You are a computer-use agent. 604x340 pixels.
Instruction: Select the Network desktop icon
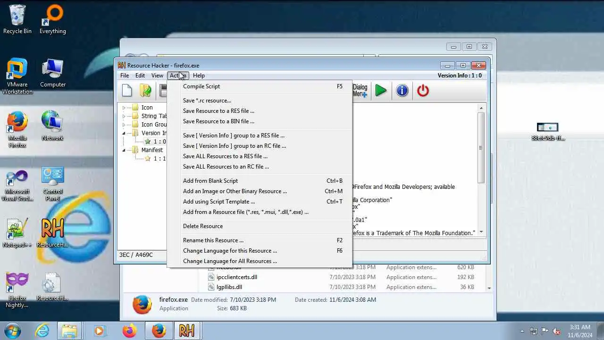click(x=52, y=127)
